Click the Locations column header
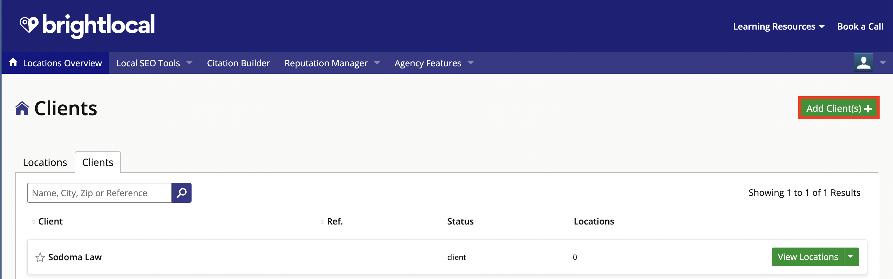 tap(593, 221)
